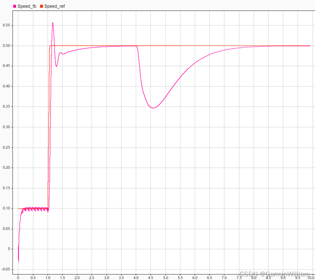The image size is (315, 280).
Task: Select the 0.50 y-axis tick label
Action: point(6,46)
